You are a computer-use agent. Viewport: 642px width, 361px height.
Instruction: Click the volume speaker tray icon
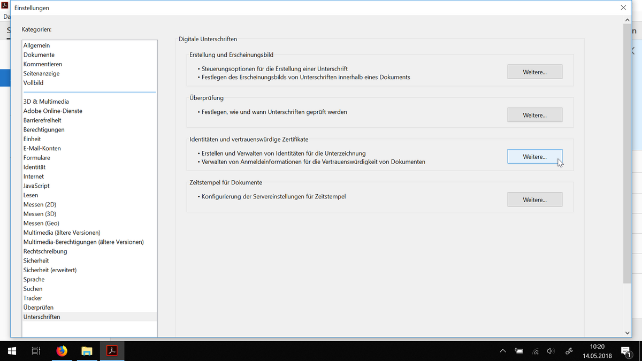(x=551, y=351)
